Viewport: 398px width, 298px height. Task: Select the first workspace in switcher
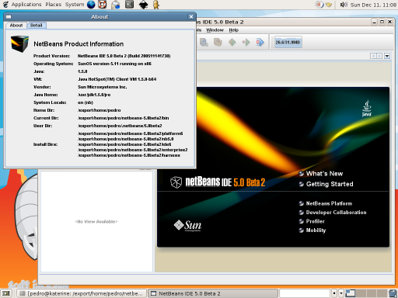click(351, 293)
